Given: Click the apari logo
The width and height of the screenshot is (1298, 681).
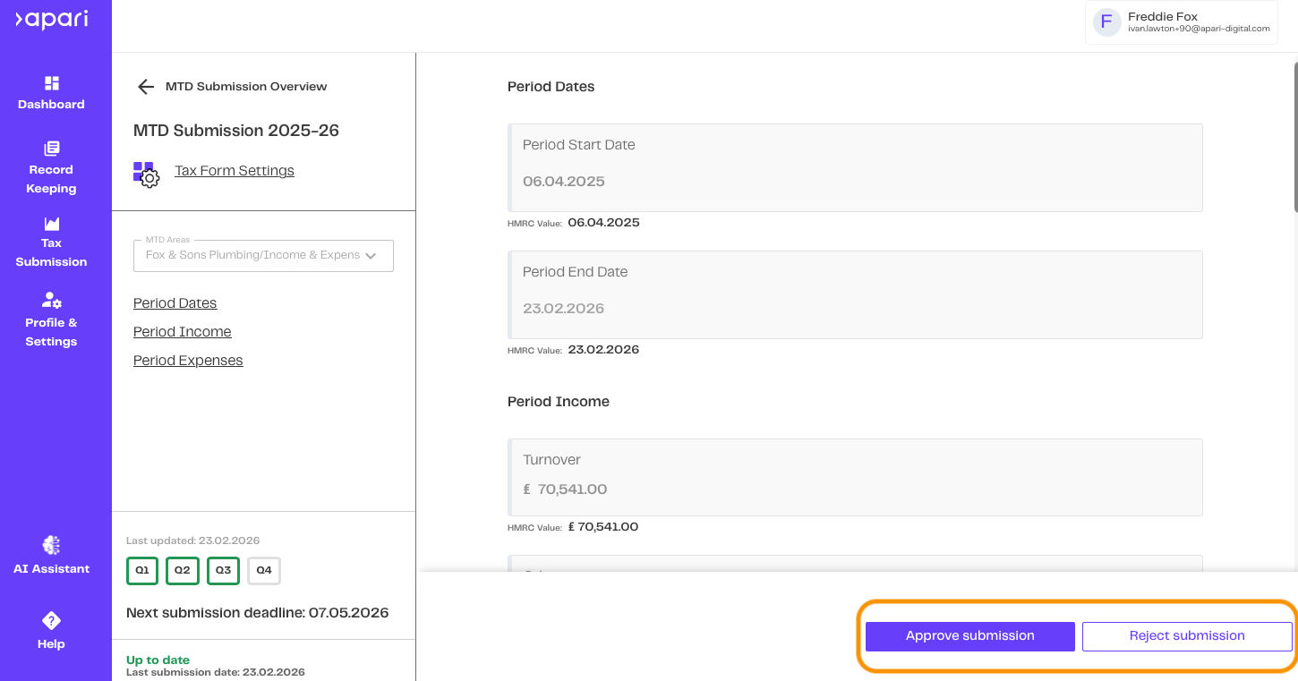Looking at the screenshot, I should pyautogui.click(x=52, y=20).
